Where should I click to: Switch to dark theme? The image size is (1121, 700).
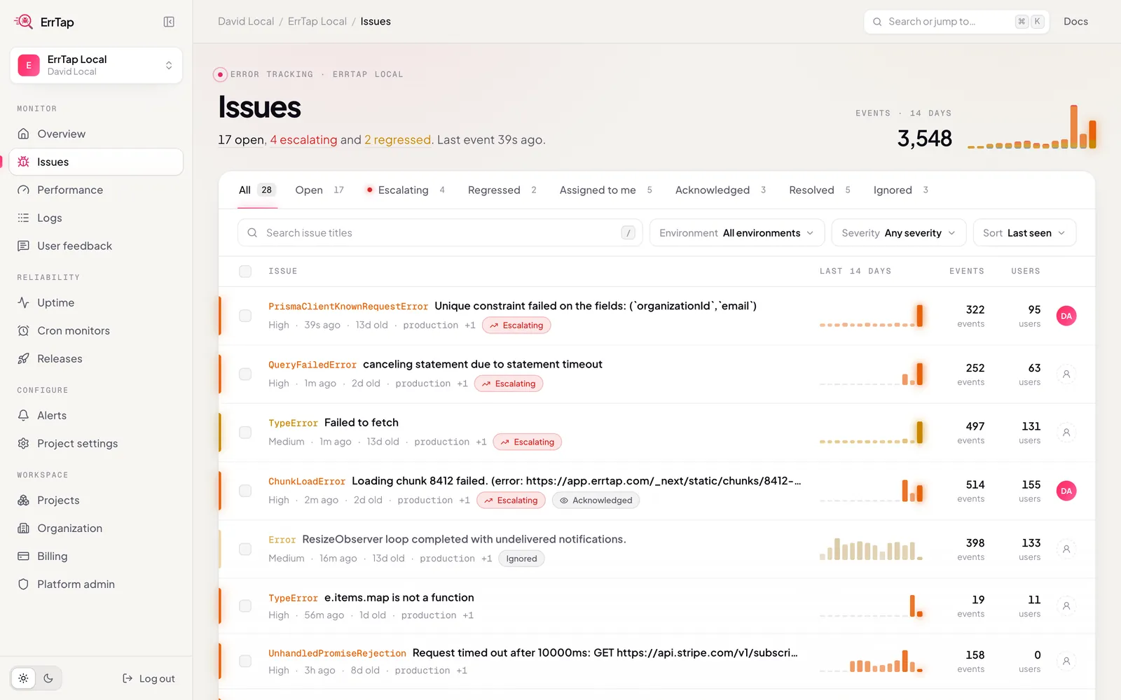(48, 678)
